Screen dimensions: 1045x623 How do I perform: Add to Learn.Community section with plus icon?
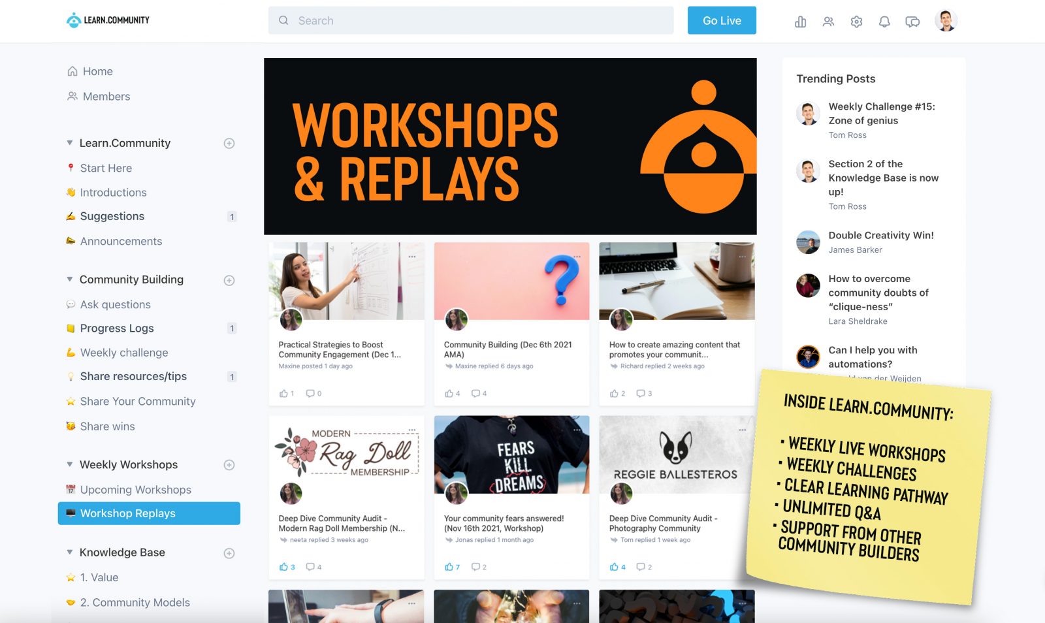[x=229, y=143]
